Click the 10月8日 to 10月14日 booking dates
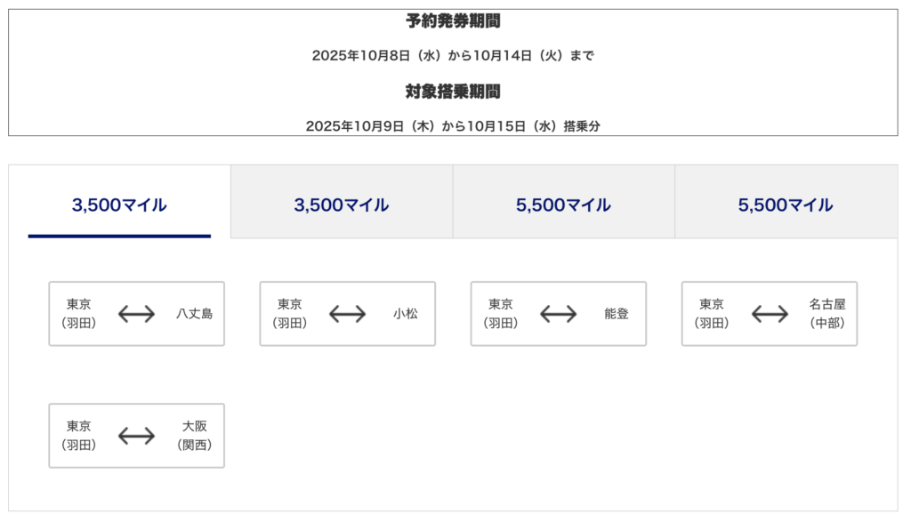Screen dimensions: 911x522 pos(453,55)
